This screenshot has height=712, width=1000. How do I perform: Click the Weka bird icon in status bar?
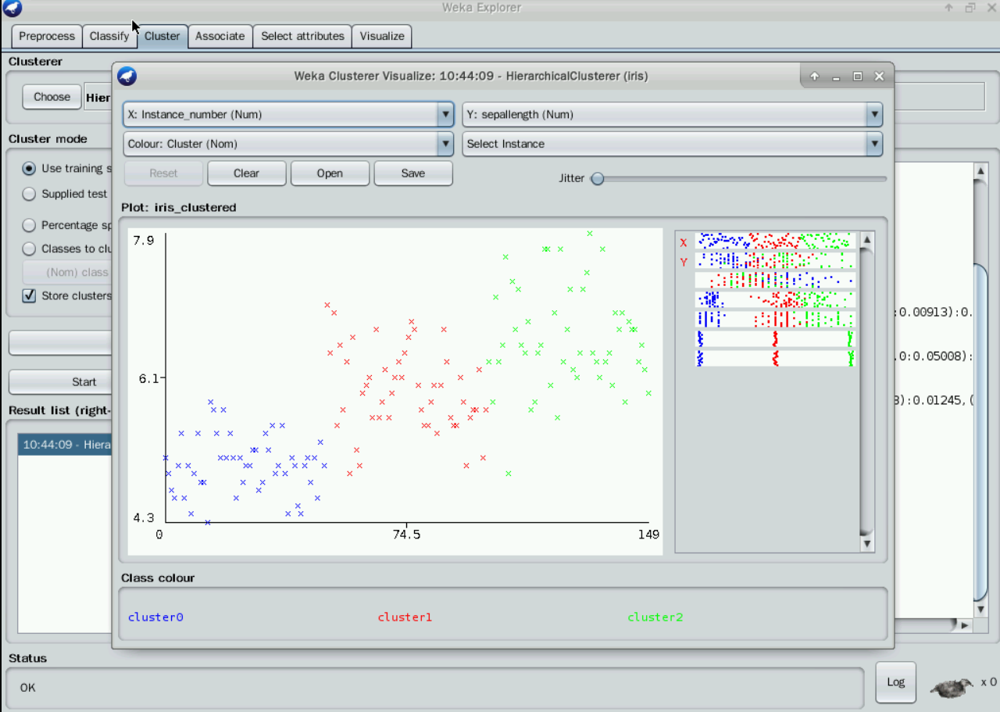coord(950,687)
